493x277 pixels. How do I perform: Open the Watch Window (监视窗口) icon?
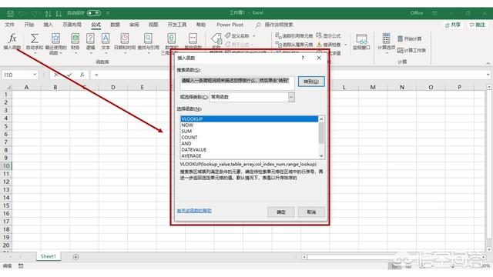pos(361,38)
